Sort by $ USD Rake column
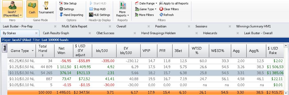 coord(275,51)
